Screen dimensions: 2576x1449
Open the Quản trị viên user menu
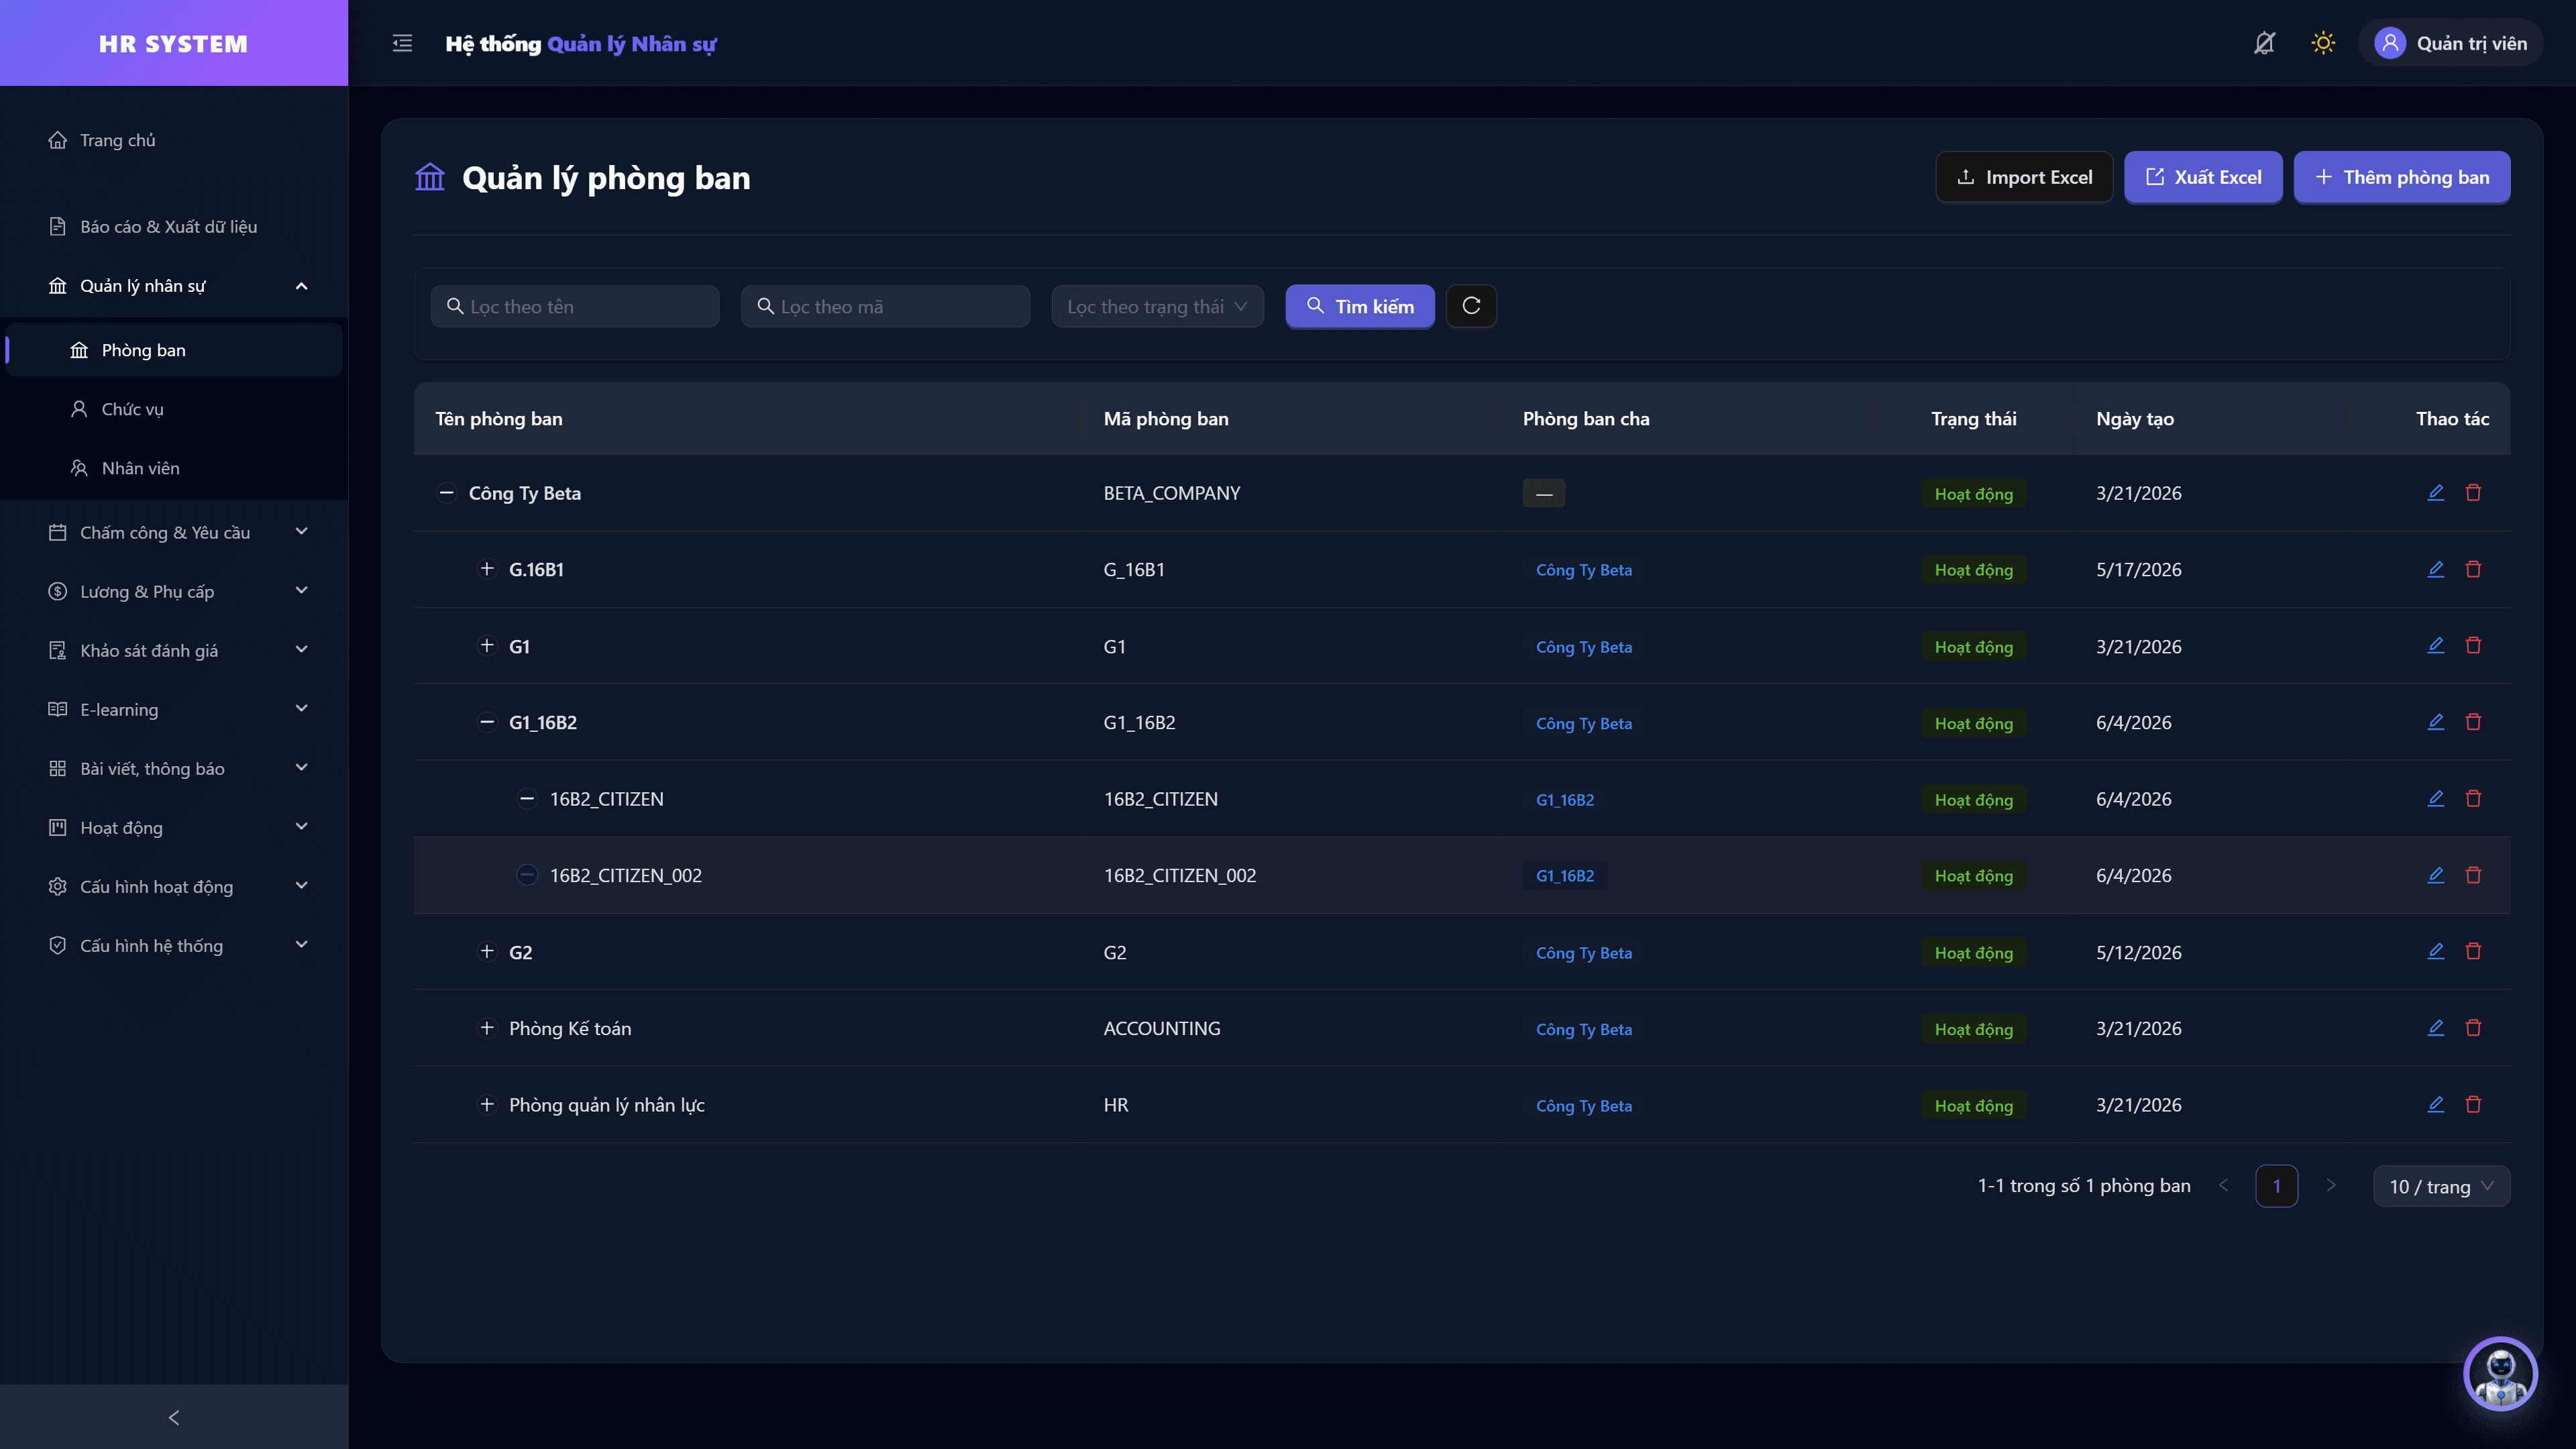click(x=2451, y=43)
